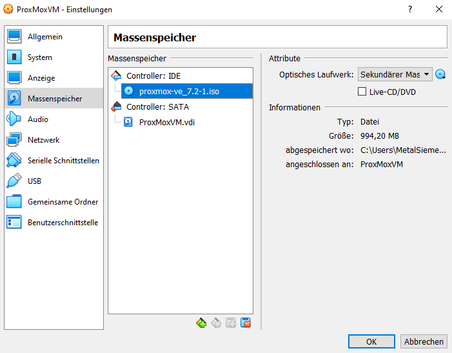Click the add attachment icon
This screenshot has width=452, height=353.
pos(231,323)
